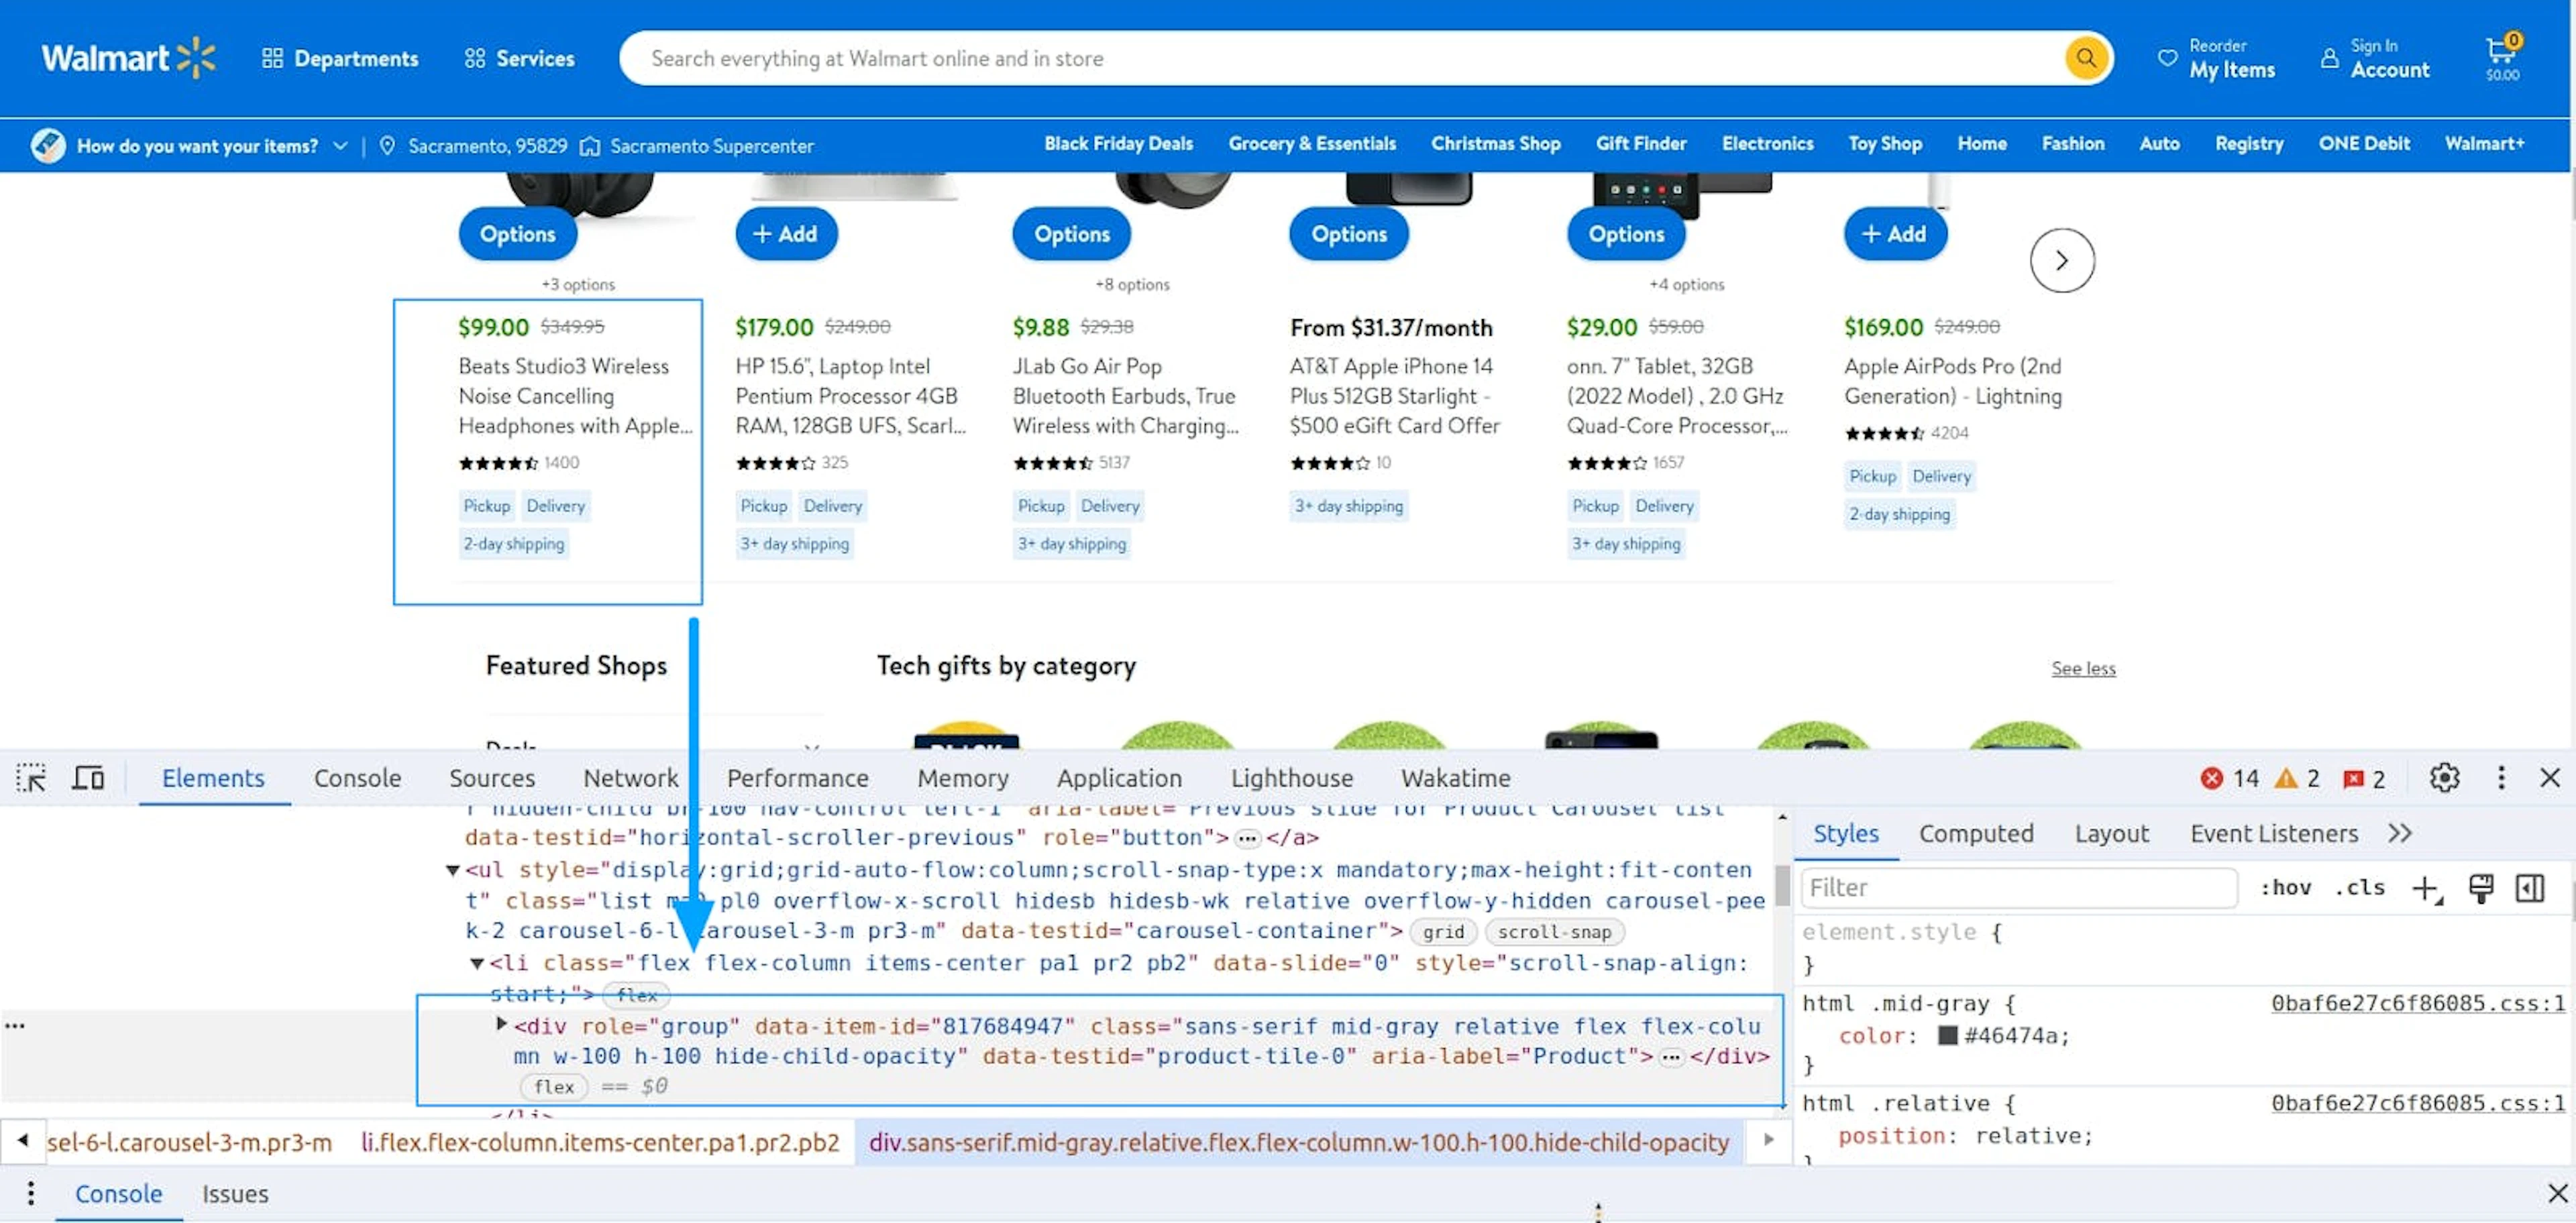Add the HP 15.6" Laptop to cart
Image resolution: width=2576 pixels, height=1223 pixels.
[786, 234]
